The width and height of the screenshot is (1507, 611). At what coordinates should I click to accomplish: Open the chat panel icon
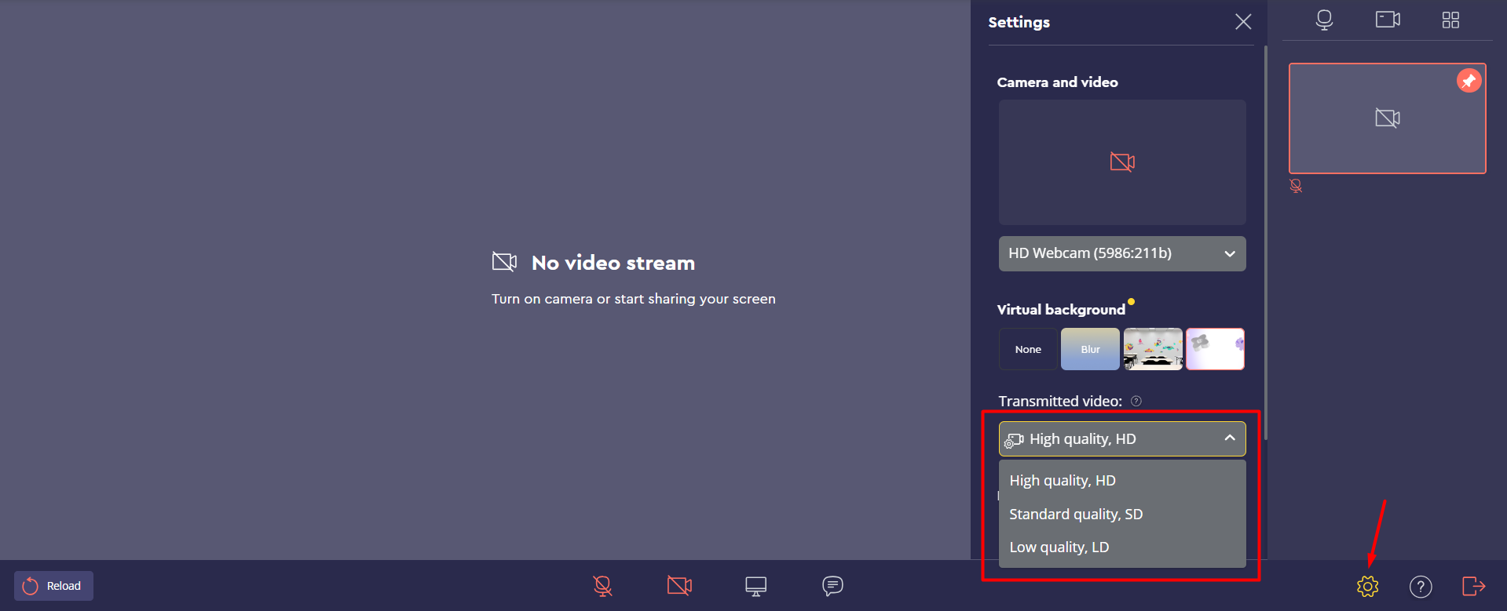pos(832,586)
